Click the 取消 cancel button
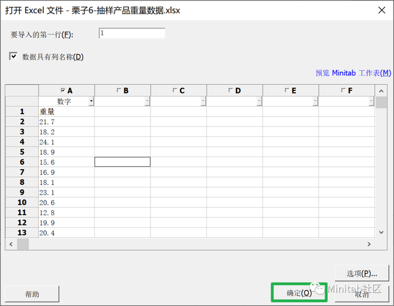Screen dimensions: 394x306 [x=362, y=293]
